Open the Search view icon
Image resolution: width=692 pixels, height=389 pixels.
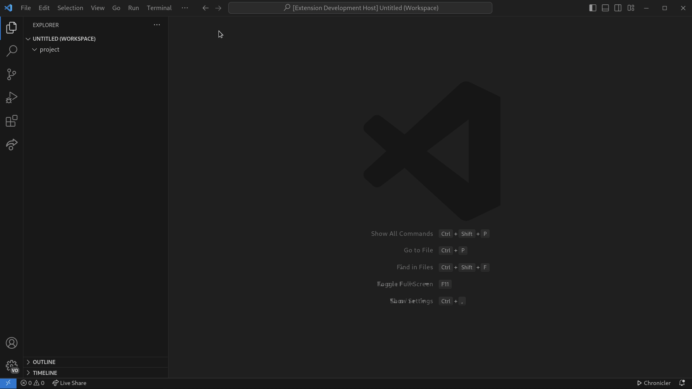[x=11, y=51]
